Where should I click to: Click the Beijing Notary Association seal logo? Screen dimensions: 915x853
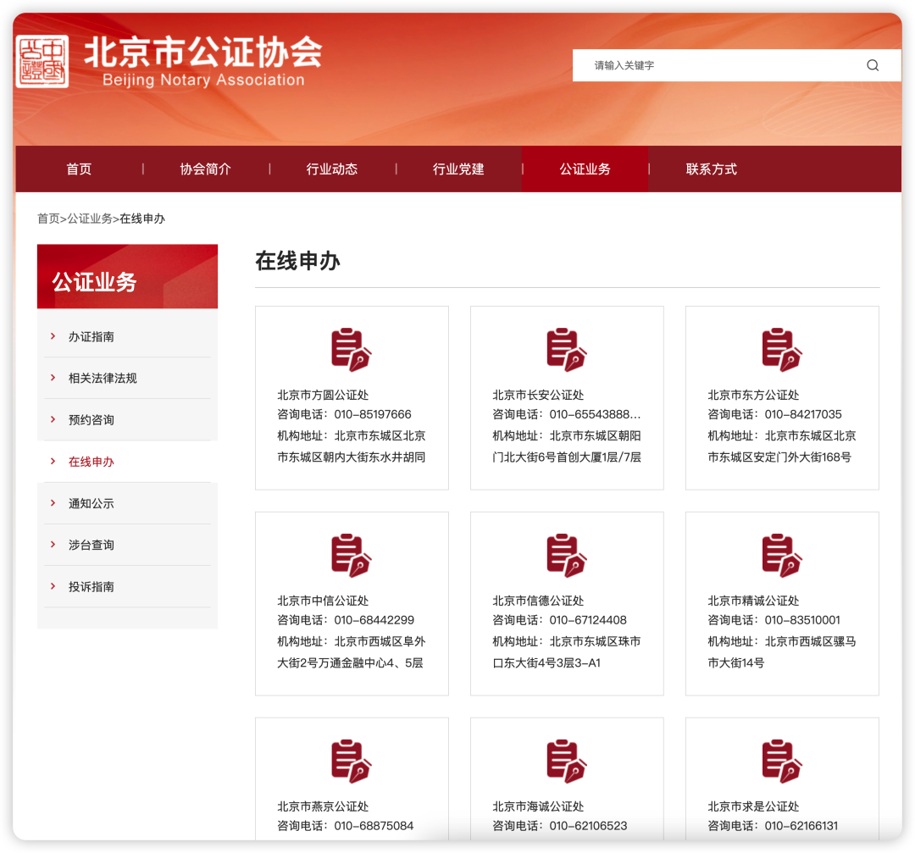point(42,61)
